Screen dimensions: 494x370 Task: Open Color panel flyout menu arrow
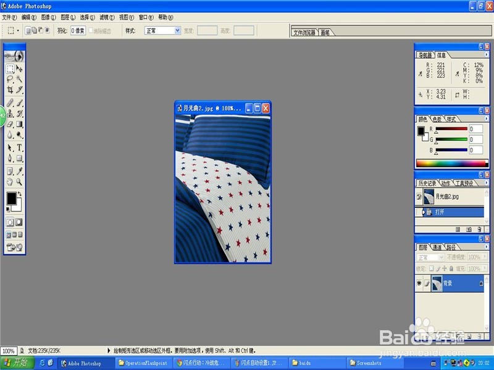(x=487, y=118)
